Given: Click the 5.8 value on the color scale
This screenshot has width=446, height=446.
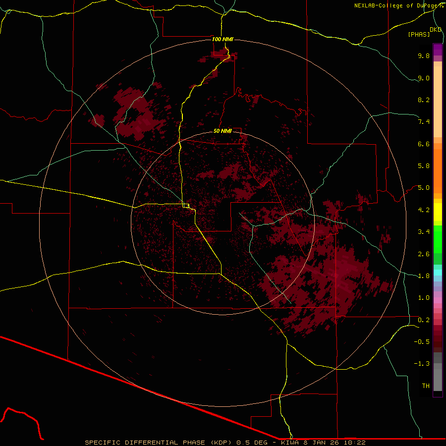Looking at the screenshot, I should pos(424,166).
